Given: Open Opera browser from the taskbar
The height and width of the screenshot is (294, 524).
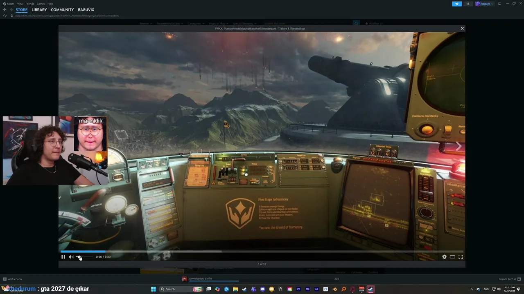Looking at the screenshot, I should click(352, 289).
